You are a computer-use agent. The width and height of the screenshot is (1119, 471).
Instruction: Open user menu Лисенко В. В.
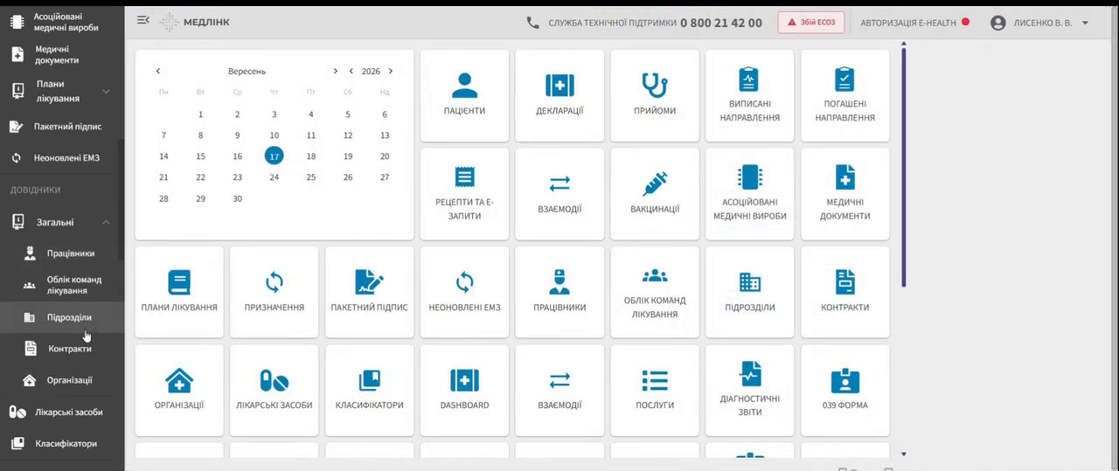point(1039,23)
